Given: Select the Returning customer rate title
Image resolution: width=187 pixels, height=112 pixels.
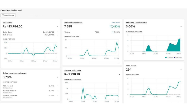Looking at the screenshot, I should [x=136, y=22].
